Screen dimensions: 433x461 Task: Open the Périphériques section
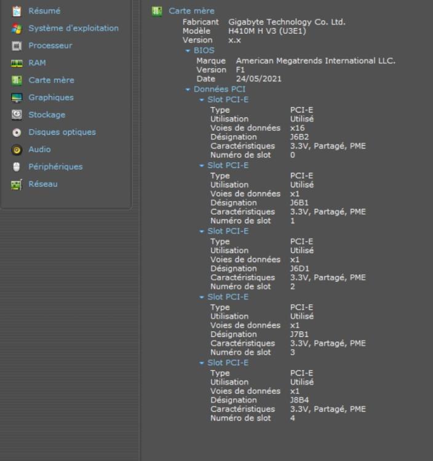tap(55, 167)
